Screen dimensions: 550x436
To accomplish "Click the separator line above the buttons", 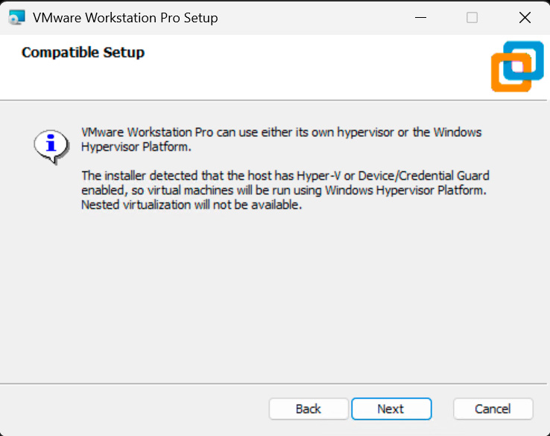I will [x=274, y=384].
